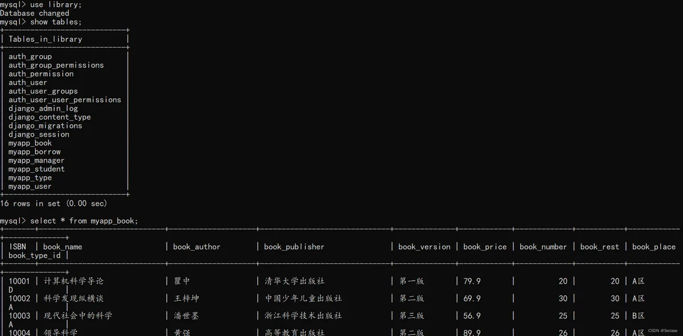Click the django_migrations table name
This screenshot has width=683, height=336.
click(46, 126)
